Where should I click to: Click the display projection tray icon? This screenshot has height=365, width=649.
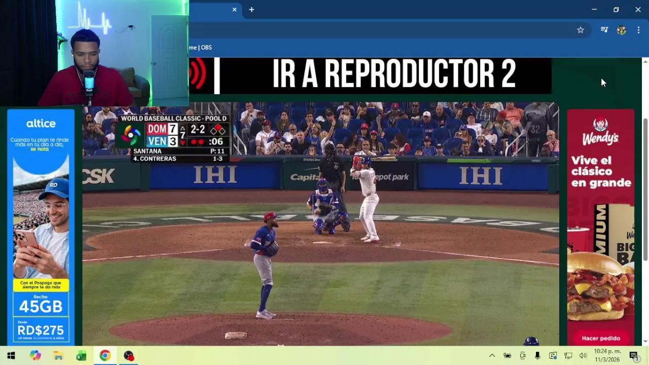[x=553, y=356]
